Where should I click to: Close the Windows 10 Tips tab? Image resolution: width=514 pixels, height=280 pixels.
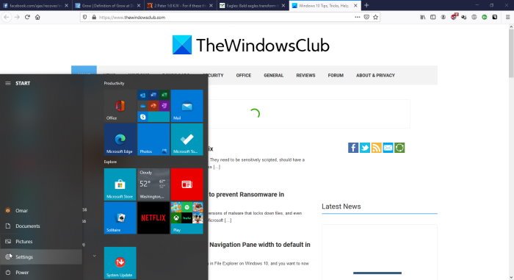(x=355, y=6)
